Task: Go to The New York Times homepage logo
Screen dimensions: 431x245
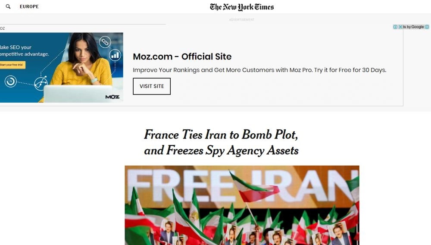Action: (x=242, y=7)
